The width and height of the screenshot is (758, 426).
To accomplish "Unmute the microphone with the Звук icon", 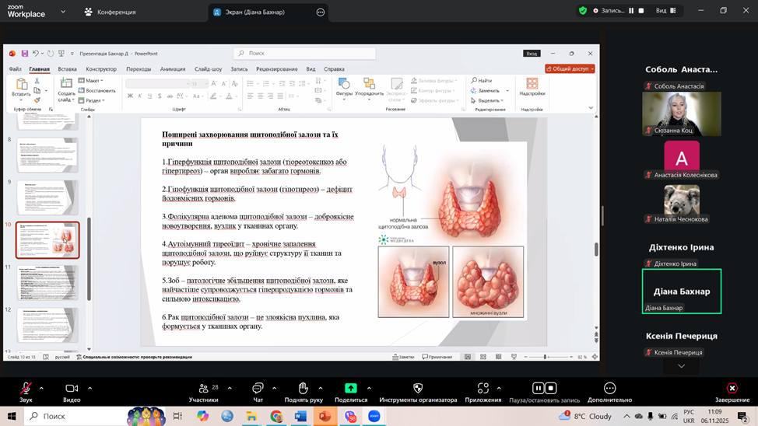I will (x=26, y=388).
